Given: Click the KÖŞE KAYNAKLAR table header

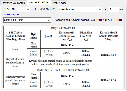Looking at the screenshot, I should (63, 28).
